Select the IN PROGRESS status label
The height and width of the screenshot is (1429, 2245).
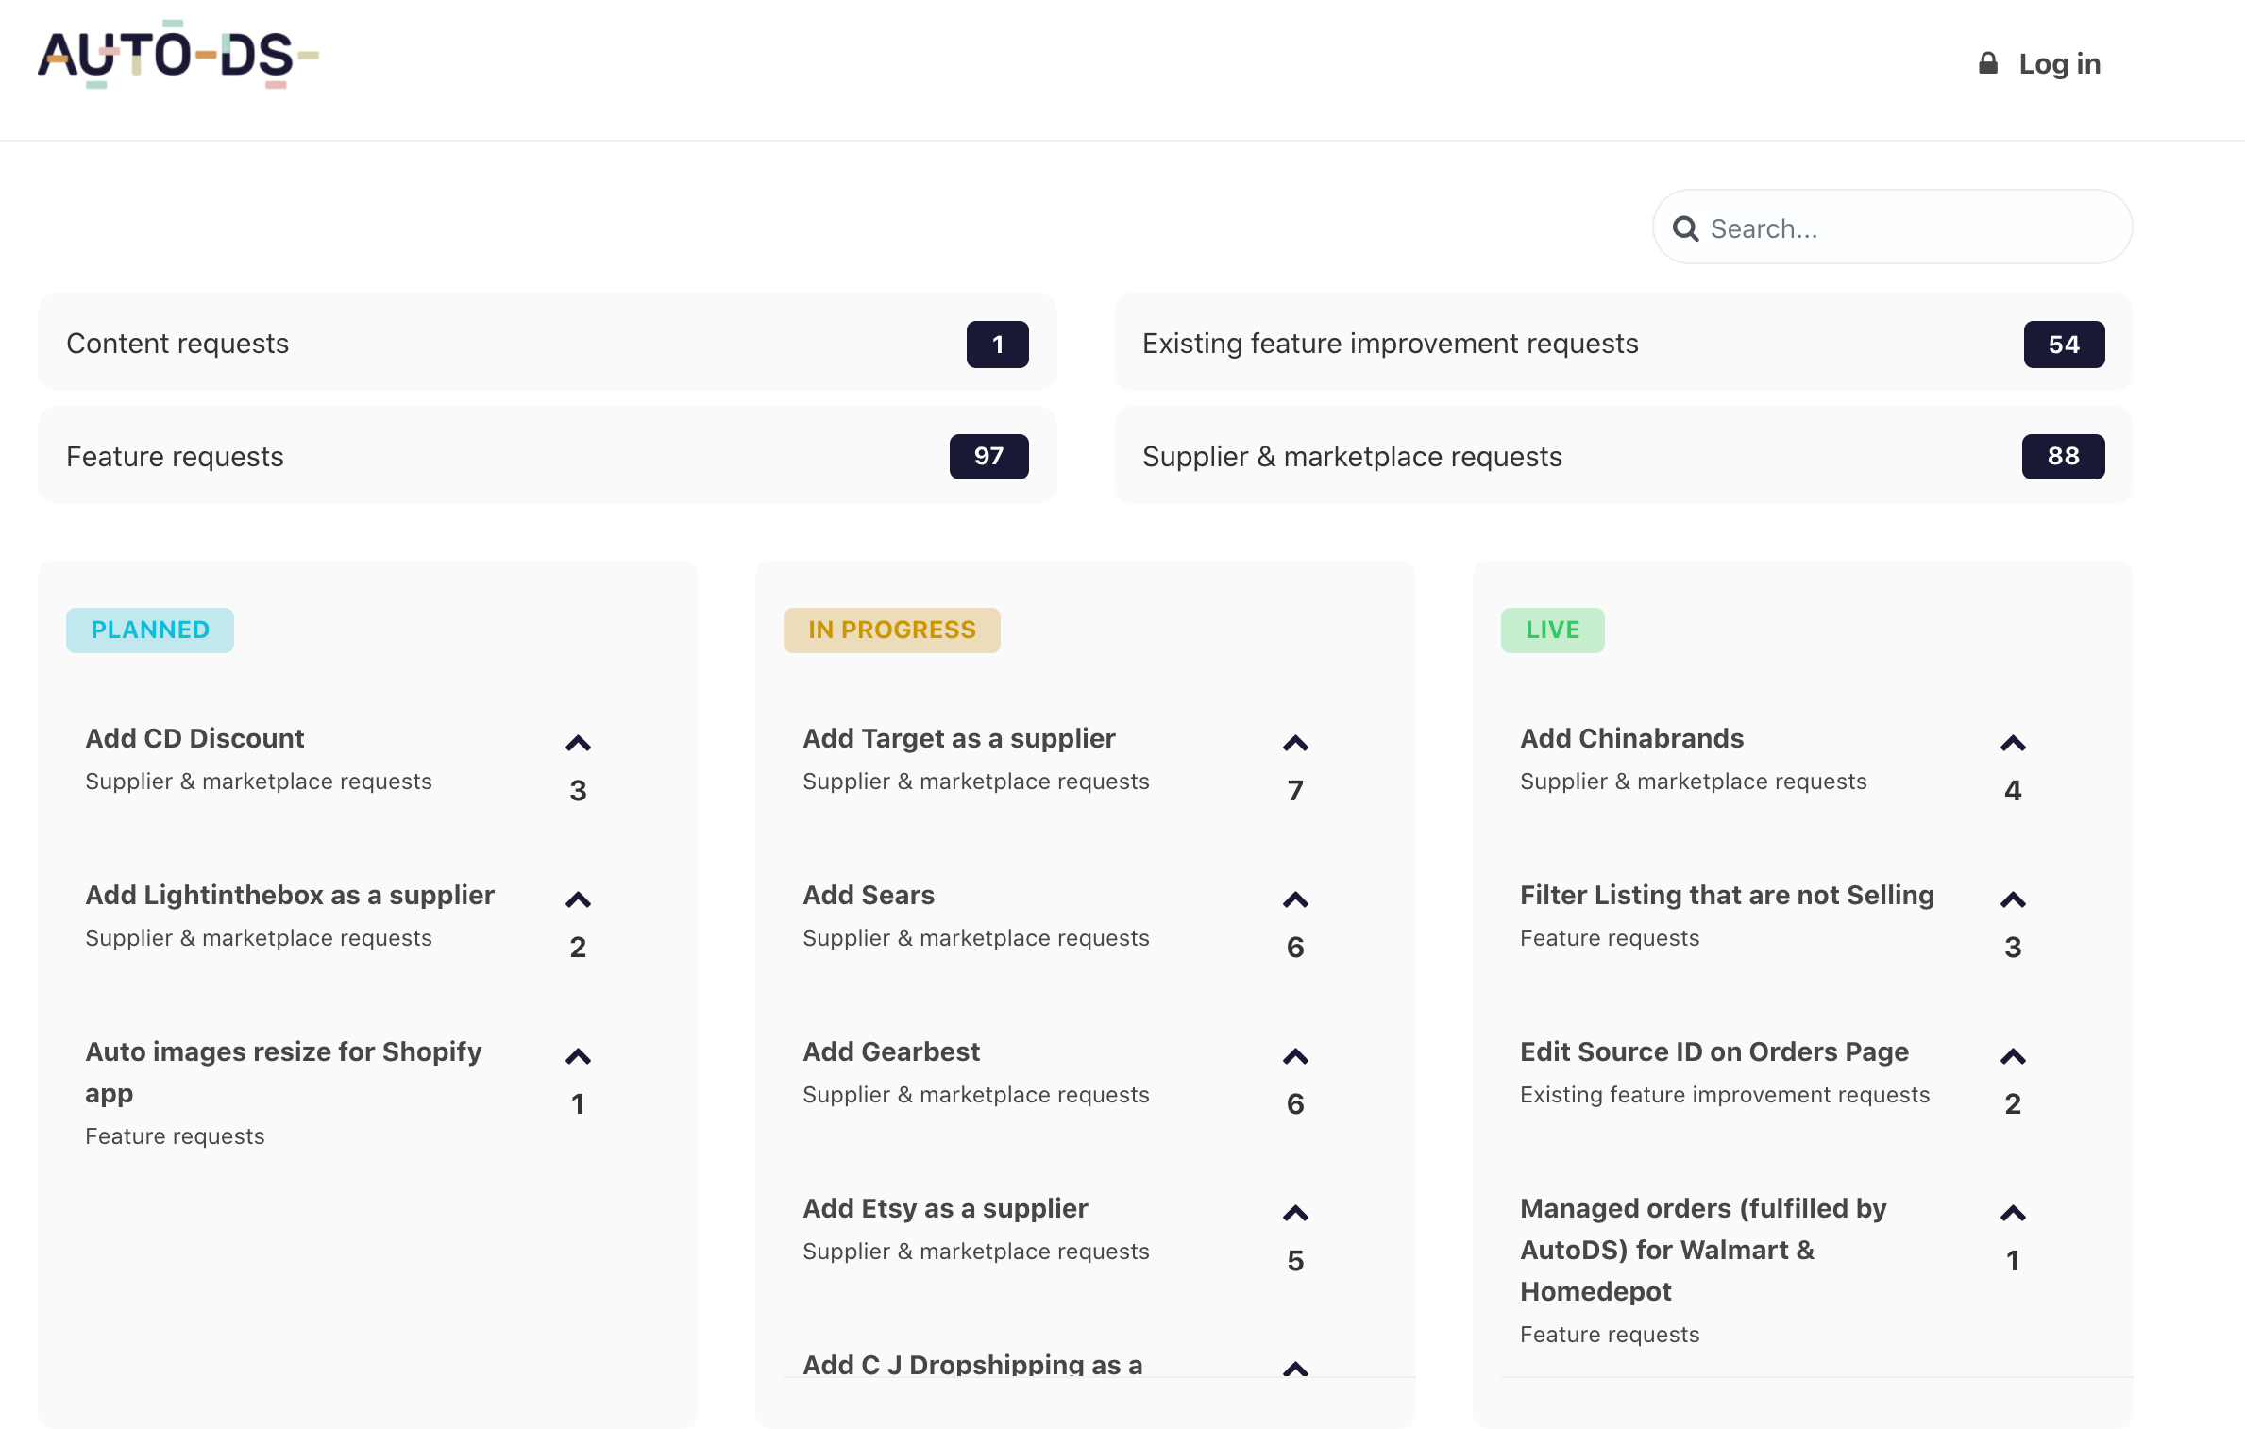pos(892,630)
